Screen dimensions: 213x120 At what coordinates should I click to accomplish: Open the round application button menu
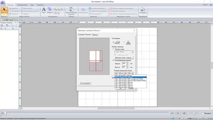(x=3, y=3)
